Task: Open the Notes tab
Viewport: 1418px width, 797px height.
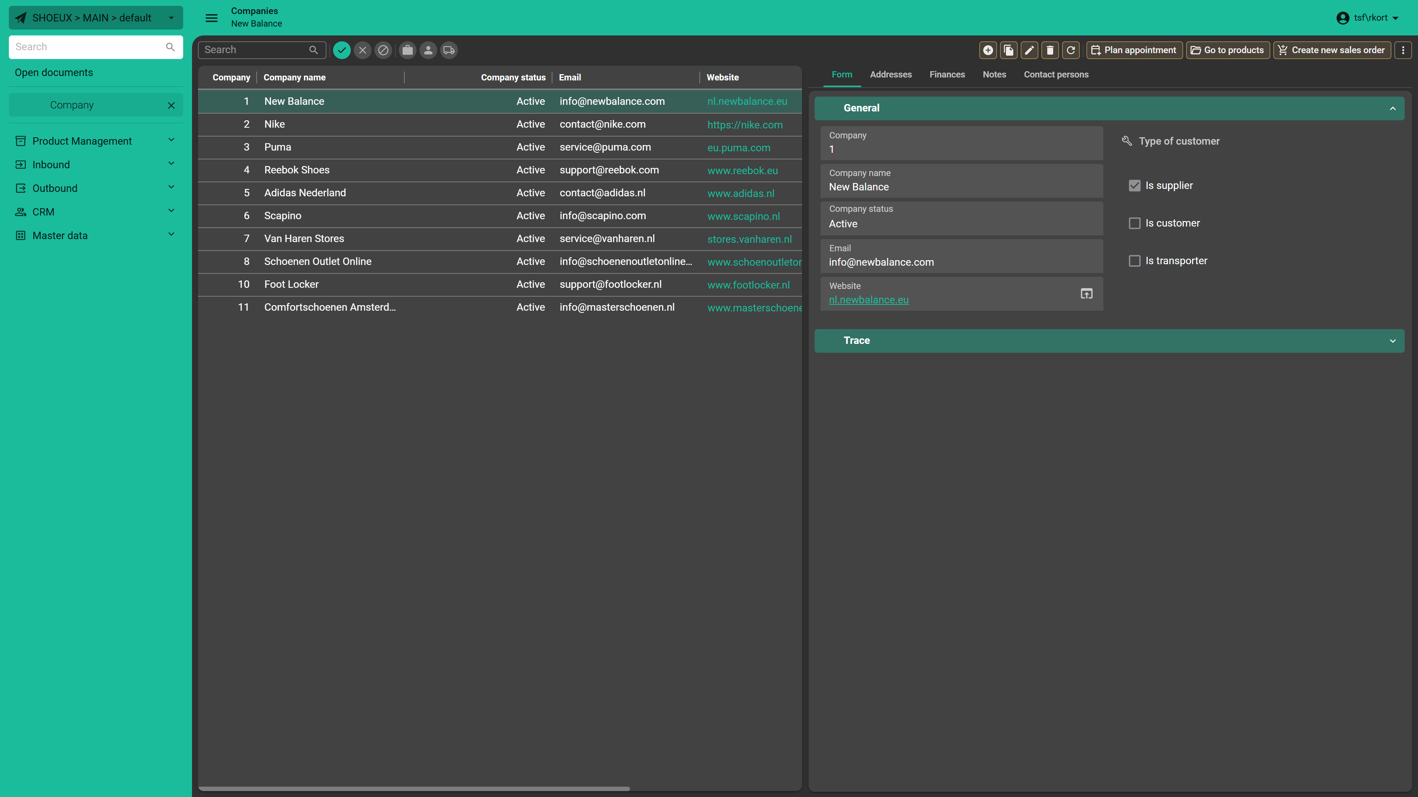Action: coord(994,74)
